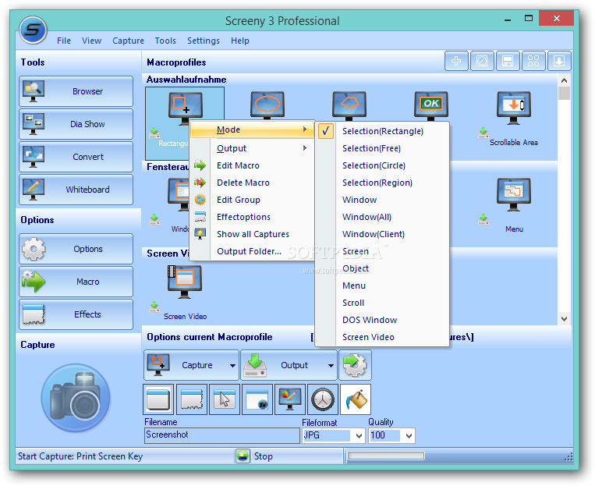Screen dimensions: 595x486
Task: Click the Filename input field
Action: click(222, 435)
